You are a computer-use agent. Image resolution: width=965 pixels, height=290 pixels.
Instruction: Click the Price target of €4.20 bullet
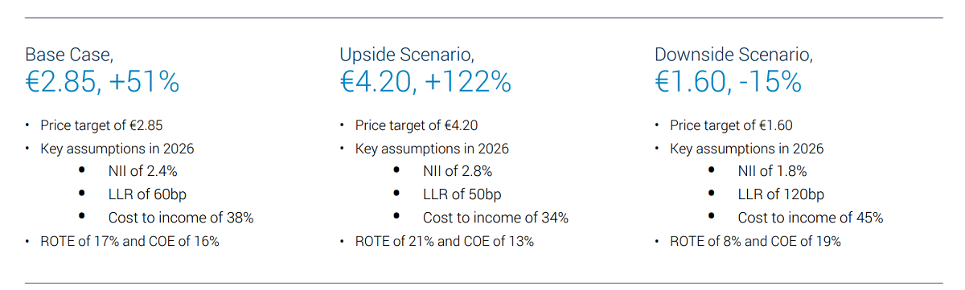(x=417, y=125)
